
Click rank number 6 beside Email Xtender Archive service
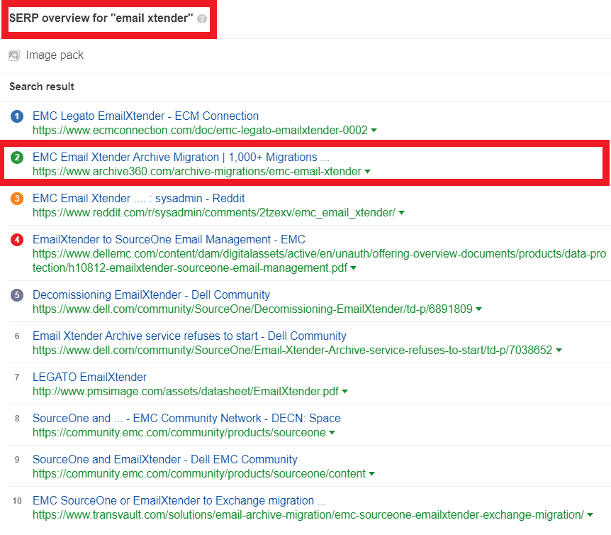[x=17, y=336]
